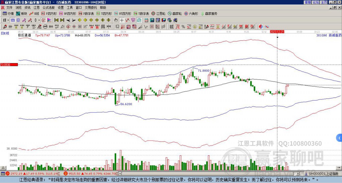Click the yellow diamond right-arrow icon

tap(85, 20)
